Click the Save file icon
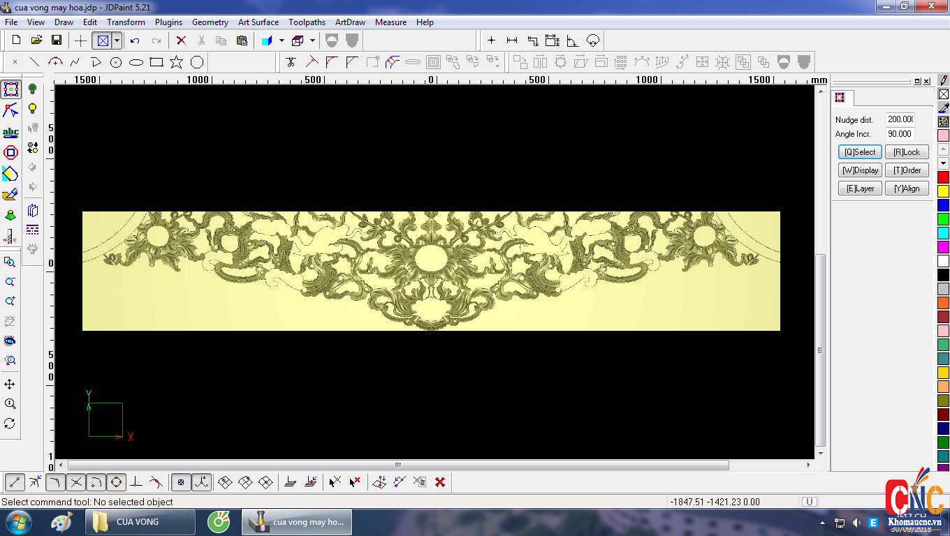 (x=57, y=40)
